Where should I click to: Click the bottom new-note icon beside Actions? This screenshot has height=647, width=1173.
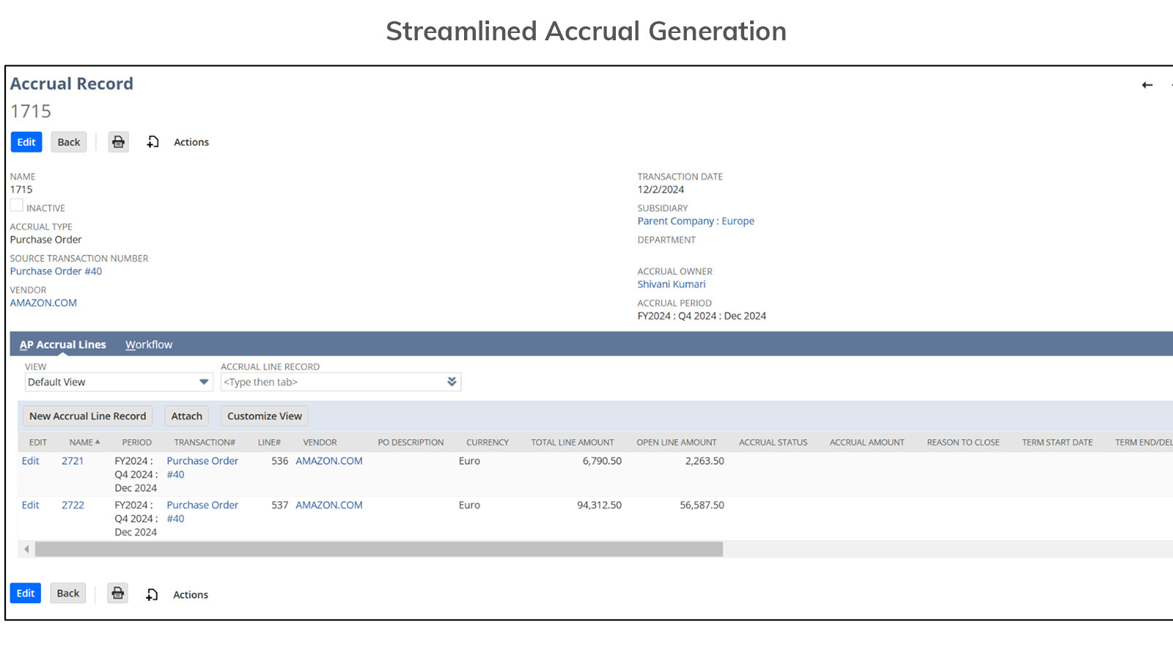(152, 595)
